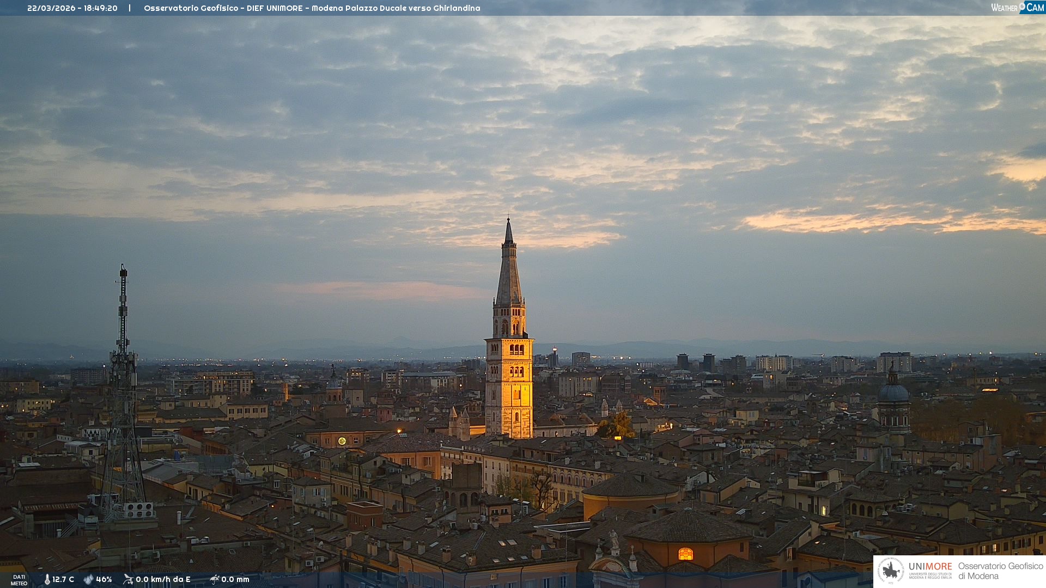This screenshot has width=1046, height=588.
Task: Click the UNIMORE university seal emblem
Action: pos(891,571)
